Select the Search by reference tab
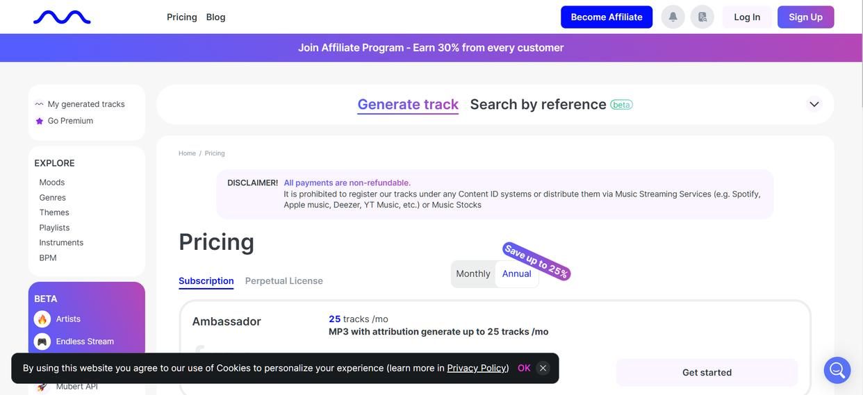The image size is (863, 395). coord(538,104)
